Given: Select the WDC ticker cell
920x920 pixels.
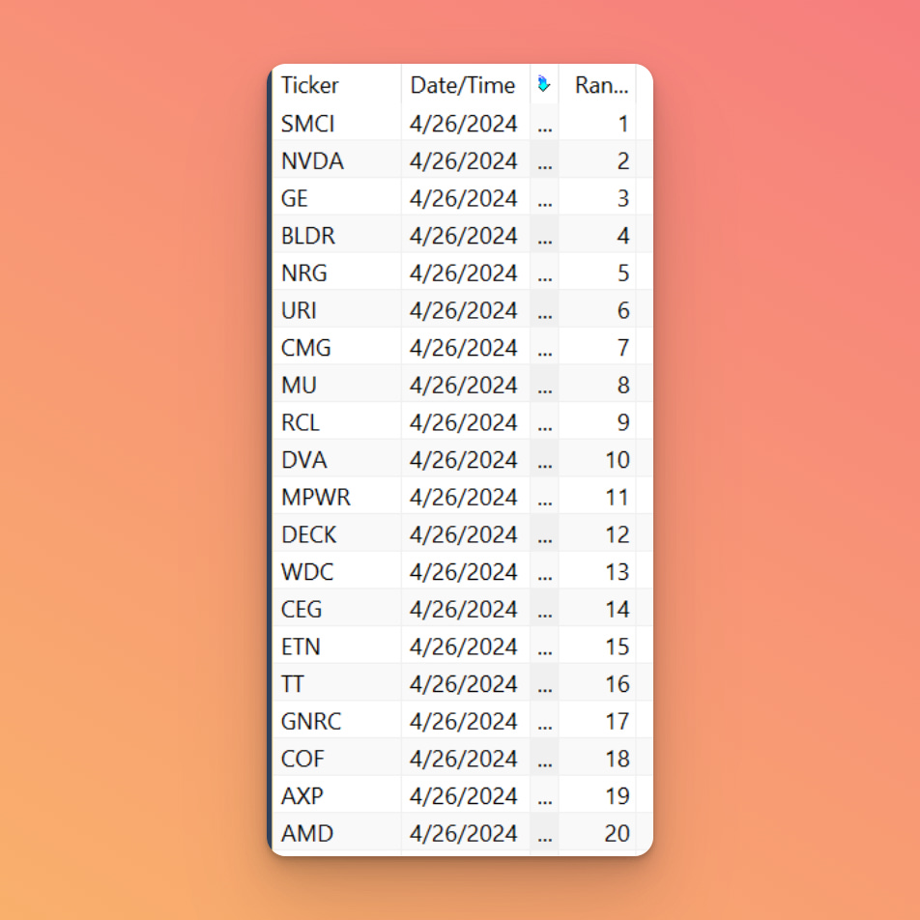Looking at the screenshot, I should click(336, 571).
